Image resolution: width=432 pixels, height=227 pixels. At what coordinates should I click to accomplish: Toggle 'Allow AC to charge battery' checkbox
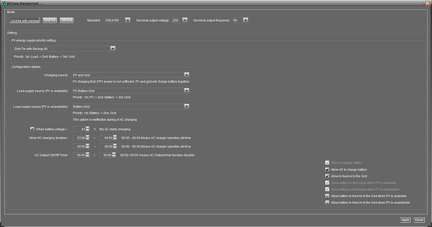tap(327, 169)
